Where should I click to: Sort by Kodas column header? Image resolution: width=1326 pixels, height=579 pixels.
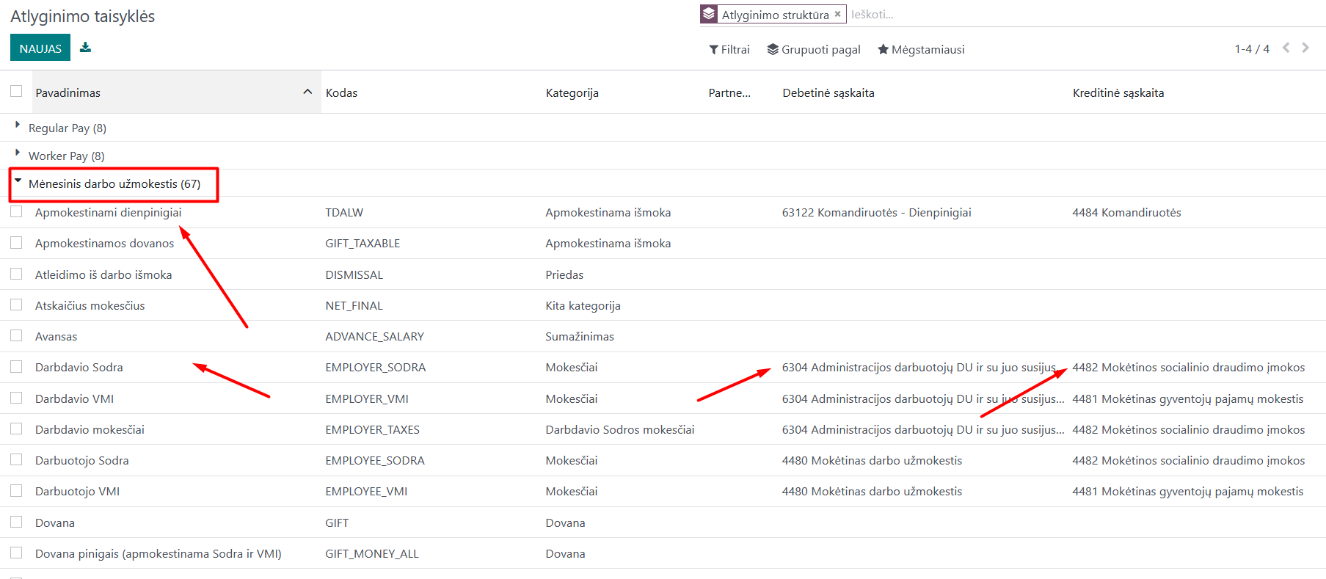(x=341, y=92)
